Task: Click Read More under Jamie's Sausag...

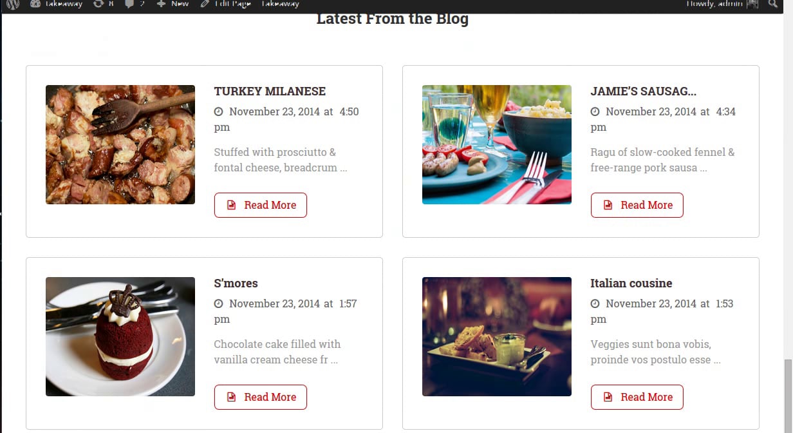Action: pyautogui.click(x=637, y=205)
